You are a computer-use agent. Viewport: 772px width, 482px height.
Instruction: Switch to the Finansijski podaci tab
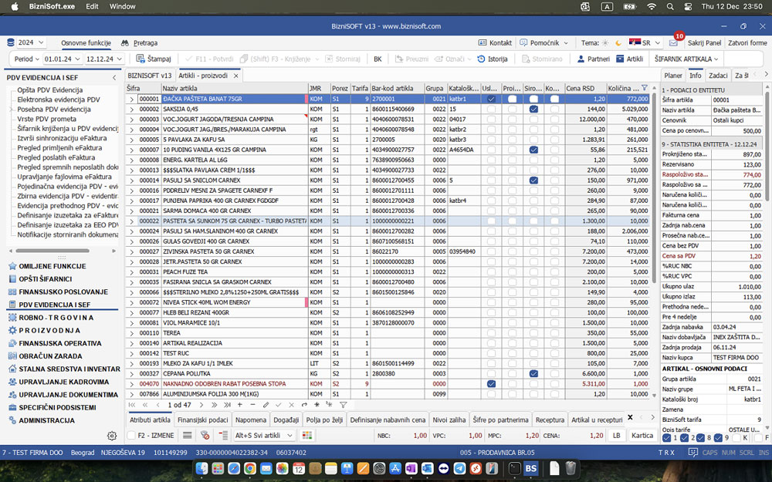click(x=203, y=420)
